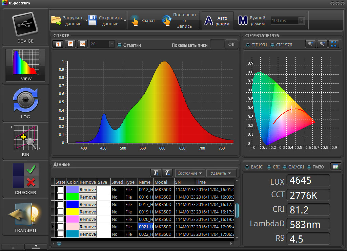Enable the Отметки checkbox
This screenshot has height=251, width=347.
[x=120, y=45]
